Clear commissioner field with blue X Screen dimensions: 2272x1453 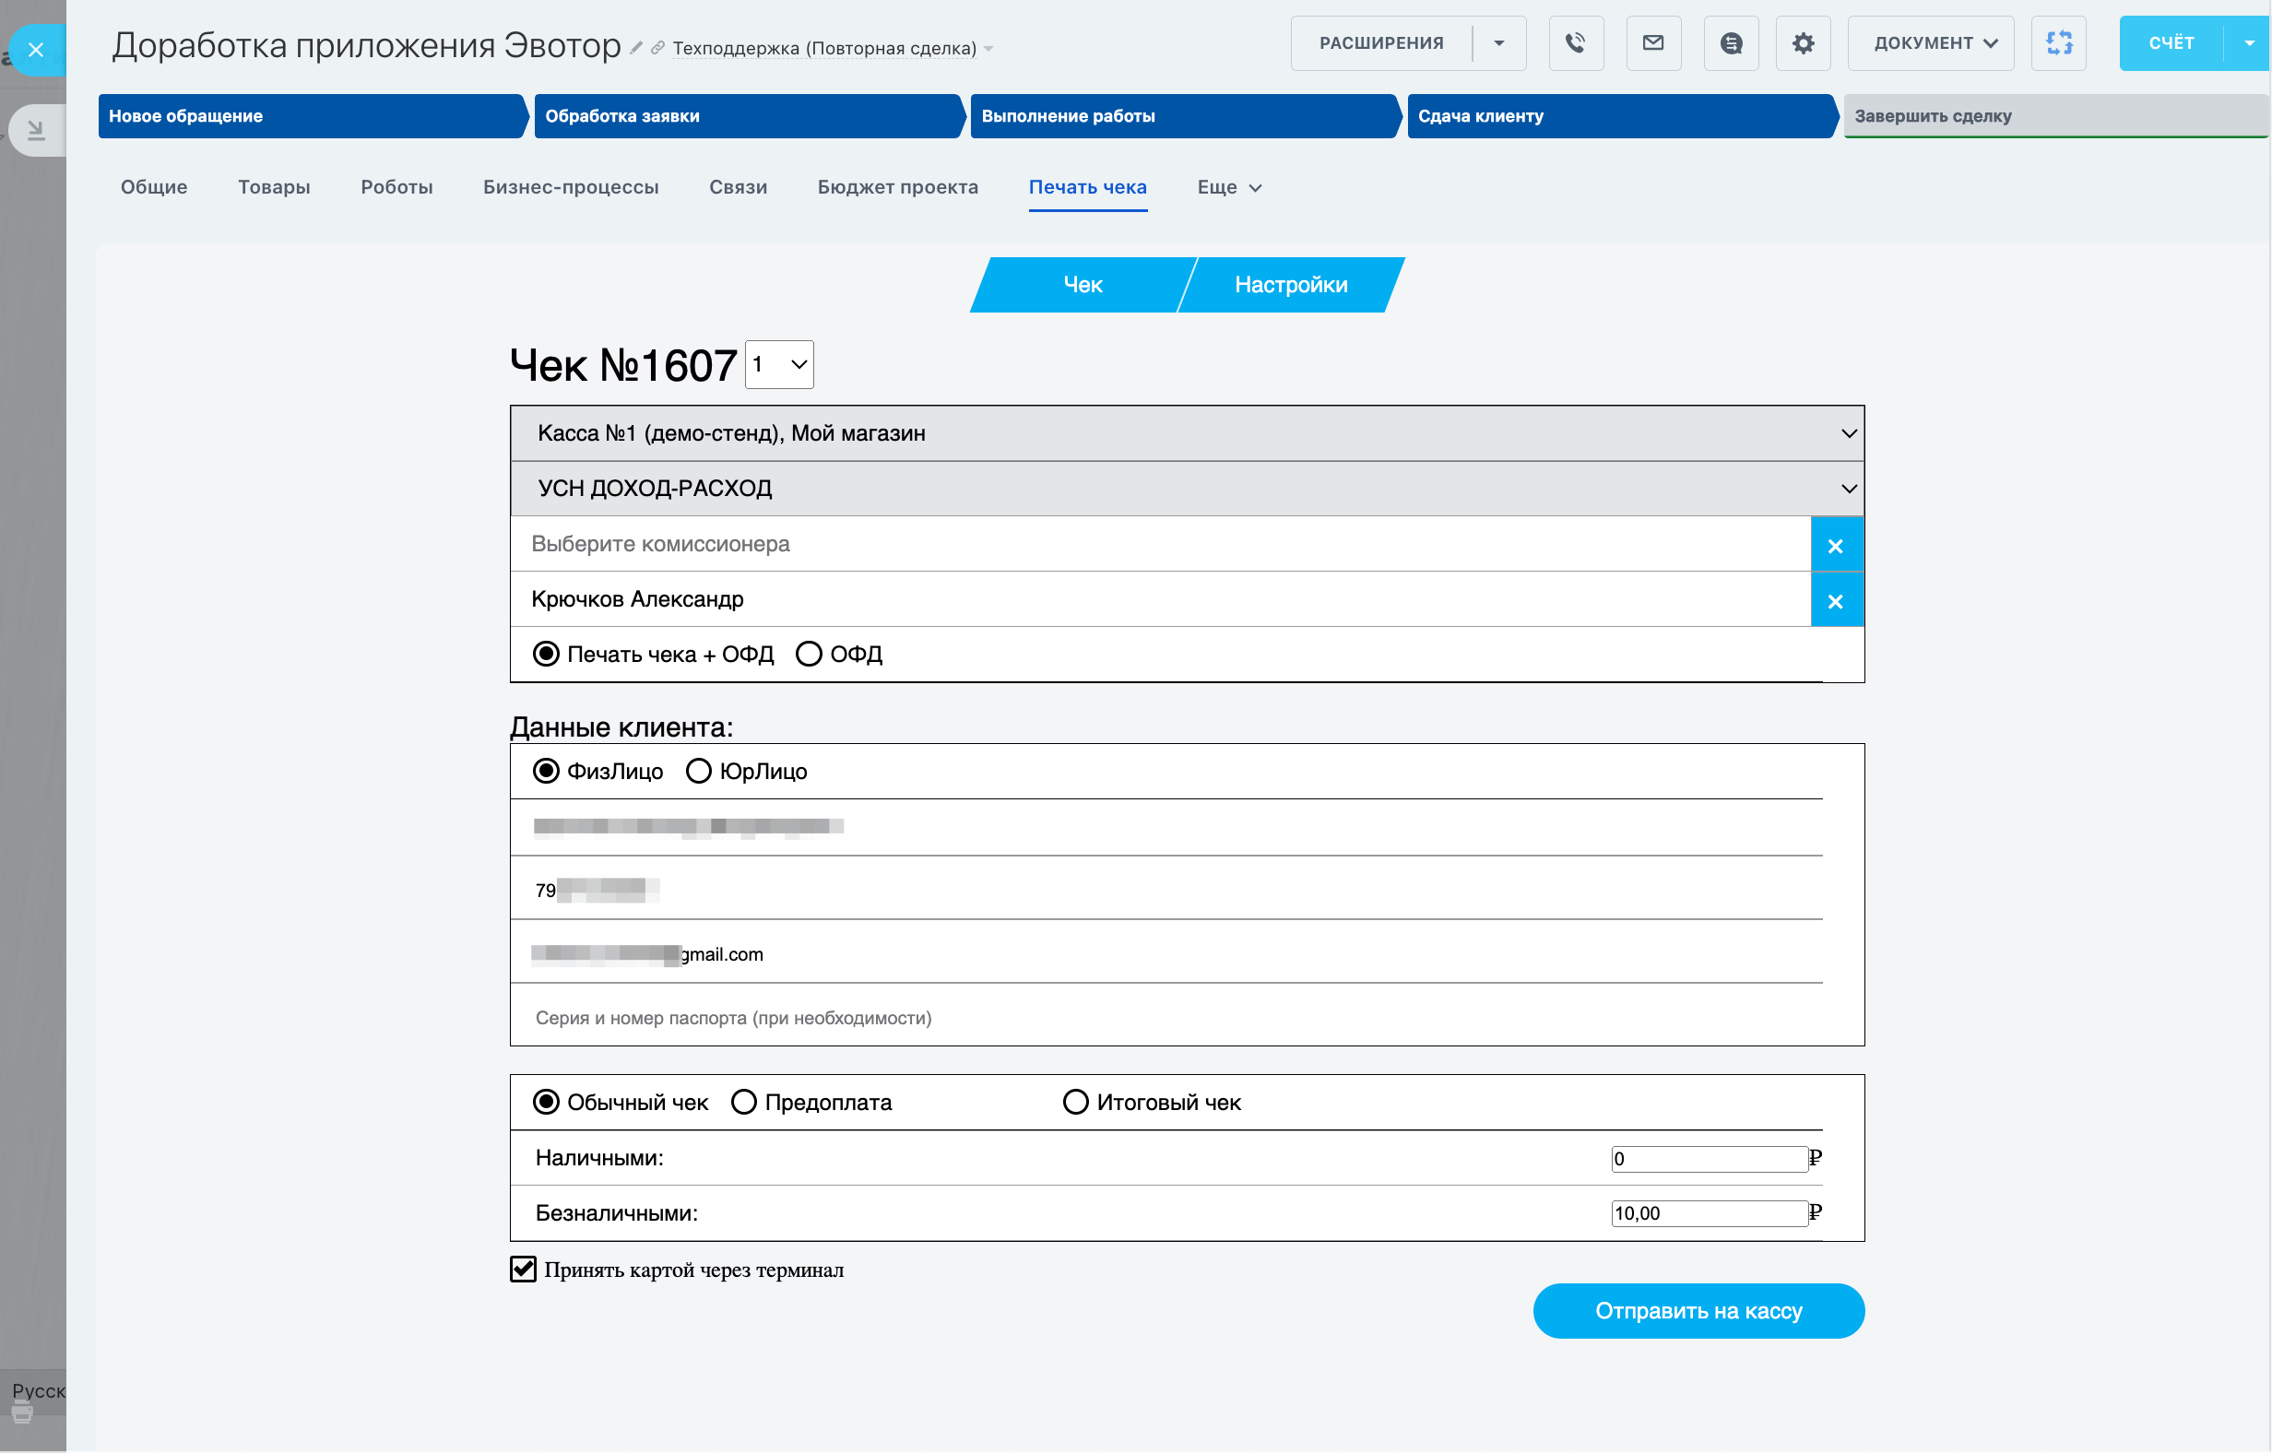[x=1835, y=546]
